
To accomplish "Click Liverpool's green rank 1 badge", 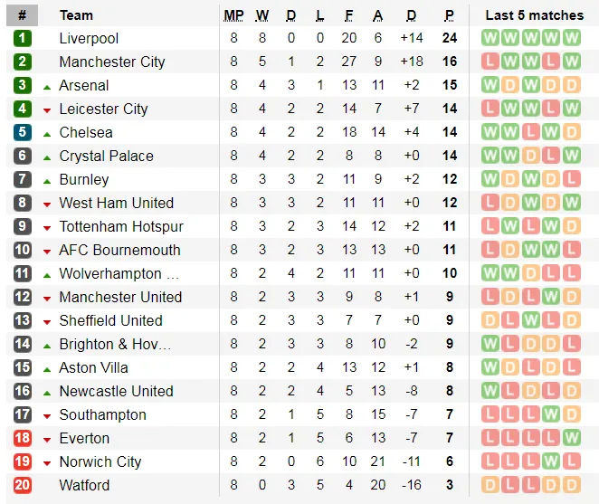I will [23, 38].
